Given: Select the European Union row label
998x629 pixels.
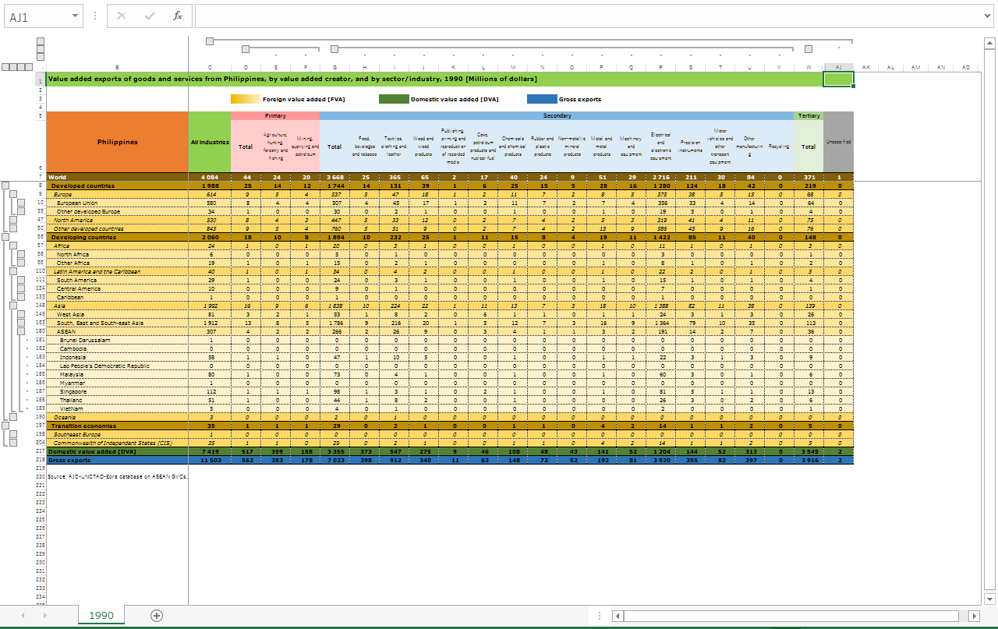Looking at the screenshot, I should [x=118, y=203].
